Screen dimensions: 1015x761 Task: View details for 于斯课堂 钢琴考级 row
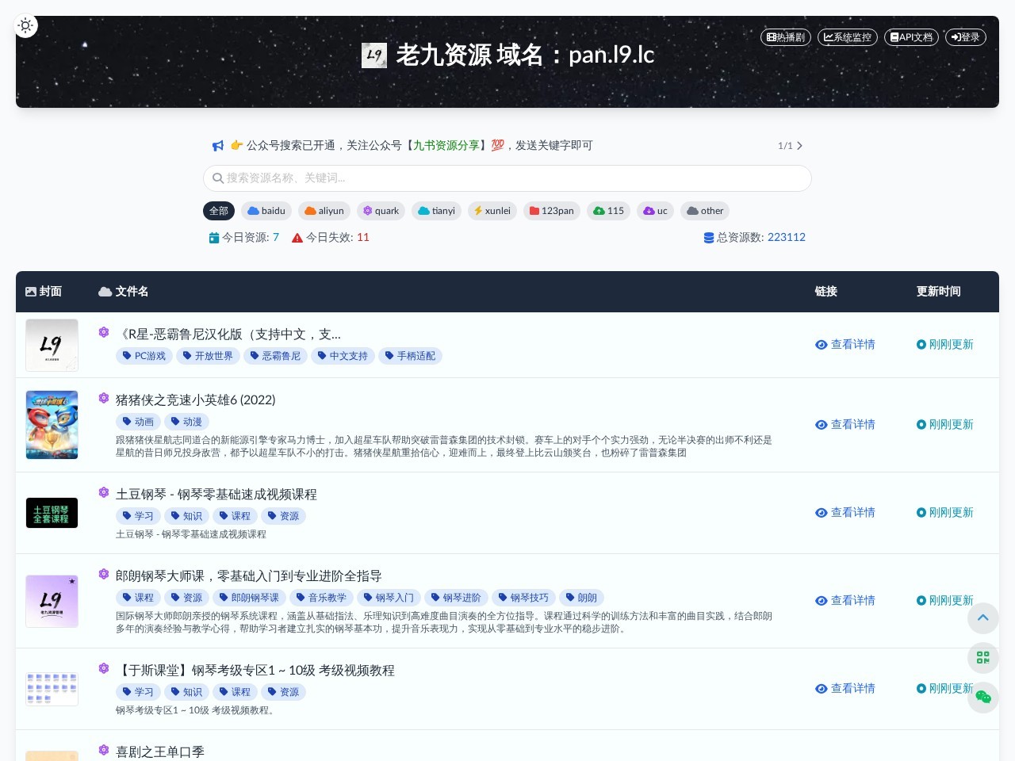pos(845,689)
